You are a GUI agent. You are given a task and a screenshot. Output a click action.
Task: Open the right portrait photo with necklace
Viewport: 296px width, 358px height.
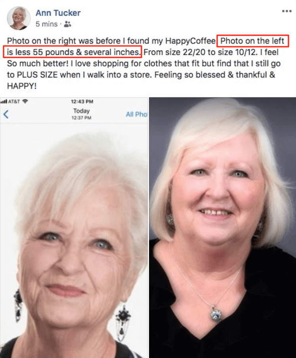[222, 228]
